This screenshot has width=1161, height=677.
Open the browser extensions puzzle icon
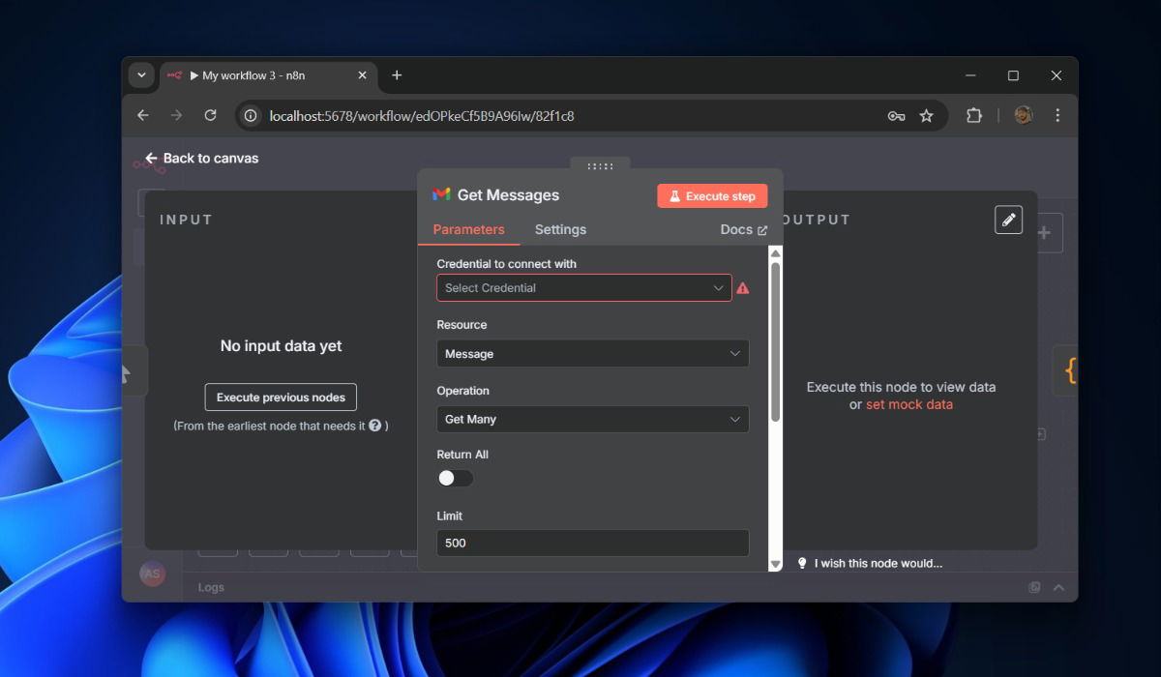(974, 116)
